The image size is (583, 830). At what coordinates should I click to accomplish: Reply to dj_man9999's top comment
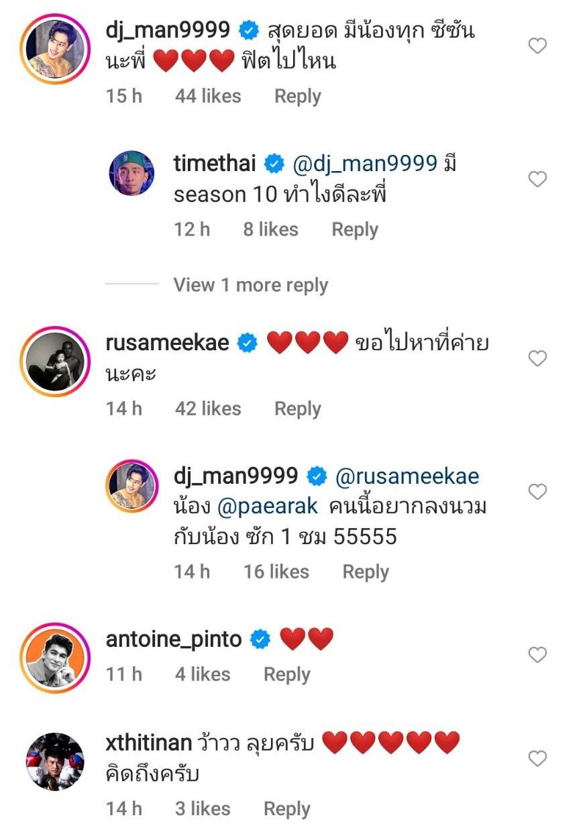(x=297, y=97)
